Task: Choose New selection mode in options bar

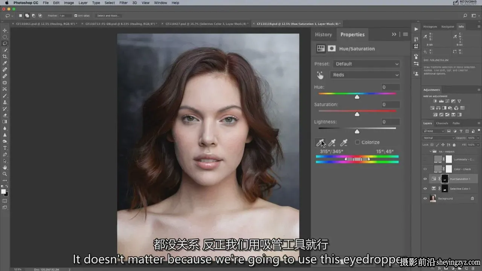Action: [x=20, y=16]
